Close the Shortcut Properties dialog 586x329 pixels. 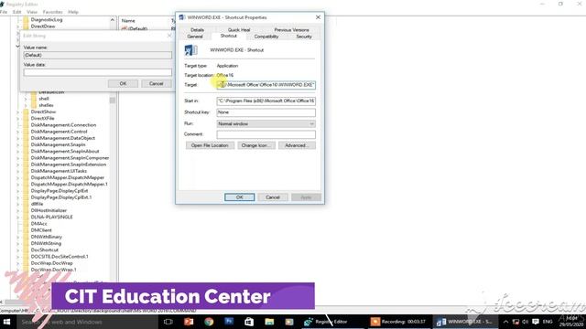point(318,17)
